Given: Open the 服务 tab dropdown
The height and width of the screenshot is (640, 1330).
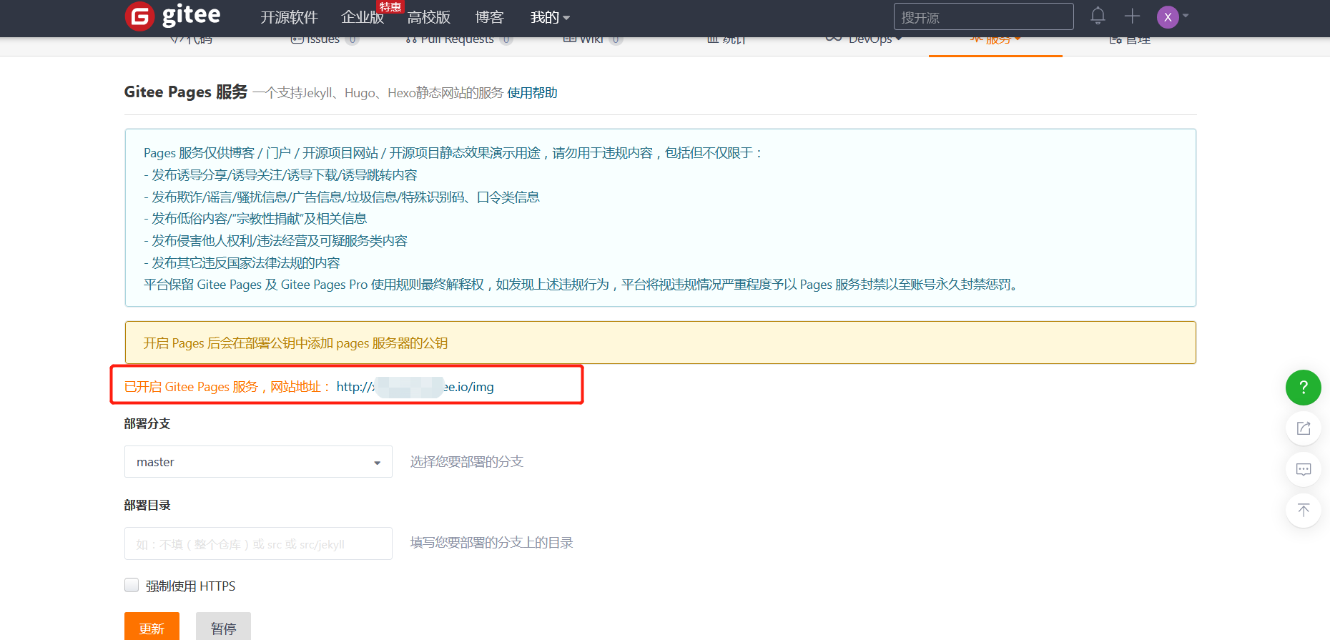Looking at the screenshot, I should pyautogui.click(x=995, y=39).
